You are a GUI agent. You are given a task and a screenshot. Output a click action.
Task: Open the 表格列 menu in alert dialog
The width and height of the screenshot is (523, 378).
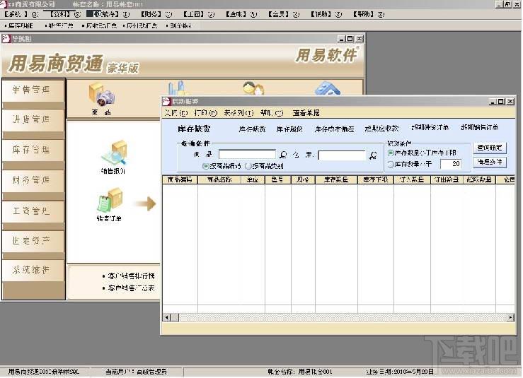(x=238, y=113)
